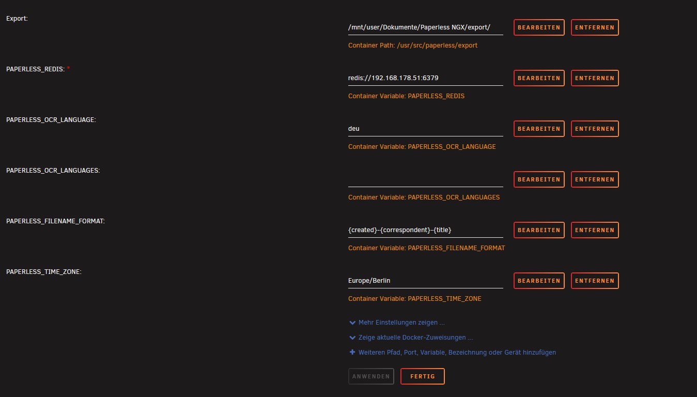Click the OCR language field containing deu
The image size is (697, 397).
(x=426, y=129)
